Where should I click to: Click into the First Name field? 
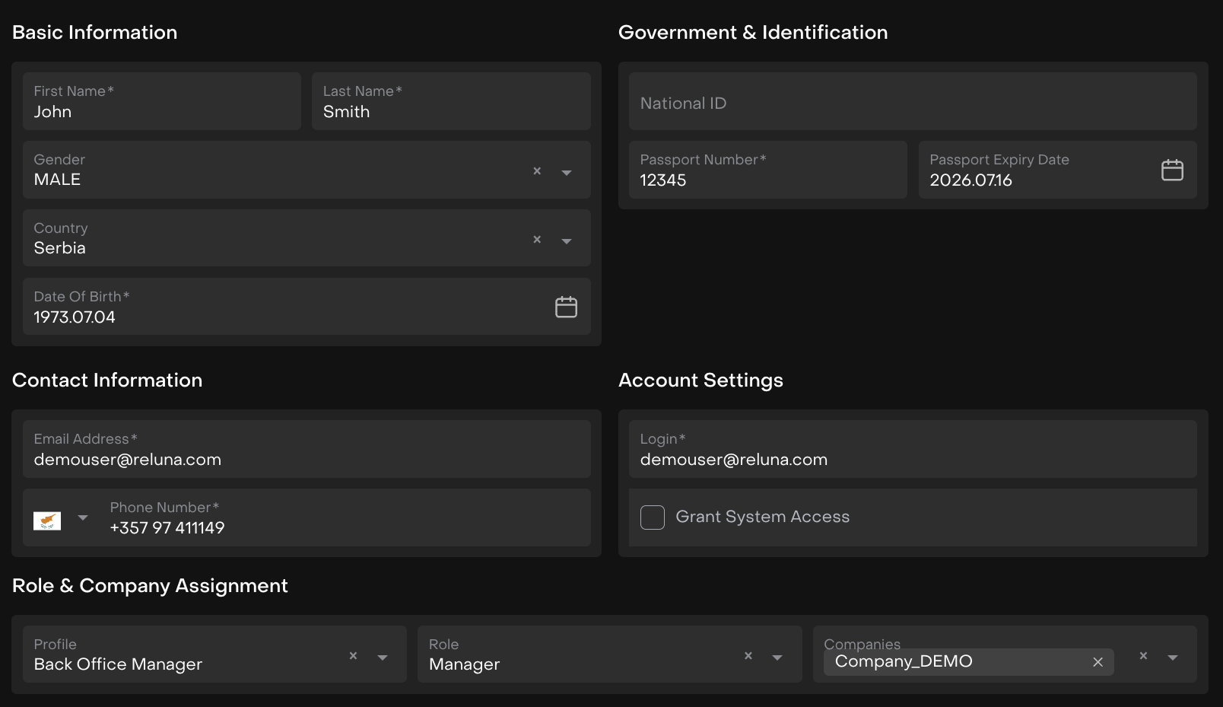point(162,103)
